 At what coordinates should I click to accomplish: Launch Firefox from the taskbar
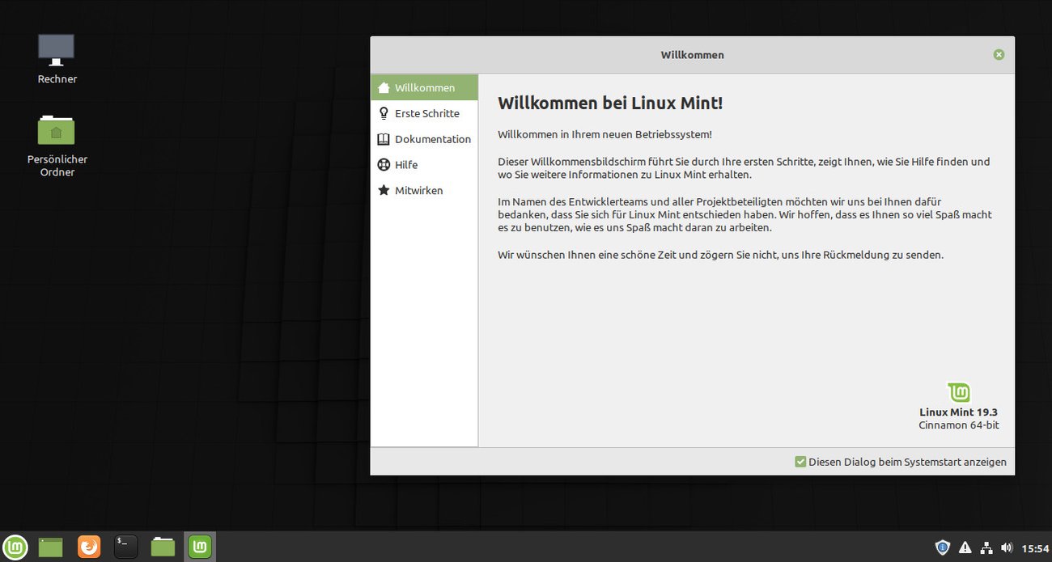pos(88,547)
